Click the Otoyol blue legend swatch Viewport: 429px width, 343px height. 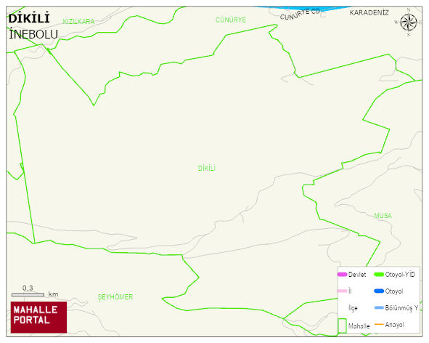point(379,291)
